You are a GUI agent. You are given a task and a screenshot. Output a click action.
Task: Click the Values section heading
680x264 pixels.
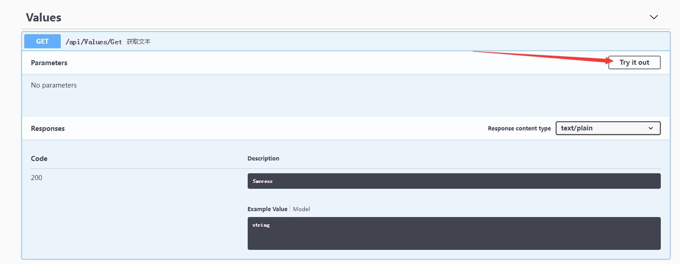click(x=44, y=17)
